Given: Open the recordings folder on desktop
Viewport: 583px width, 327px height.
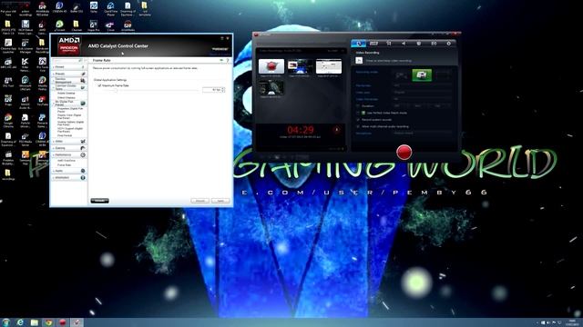Looking at the screenshot, I should [x=8, y=174].
